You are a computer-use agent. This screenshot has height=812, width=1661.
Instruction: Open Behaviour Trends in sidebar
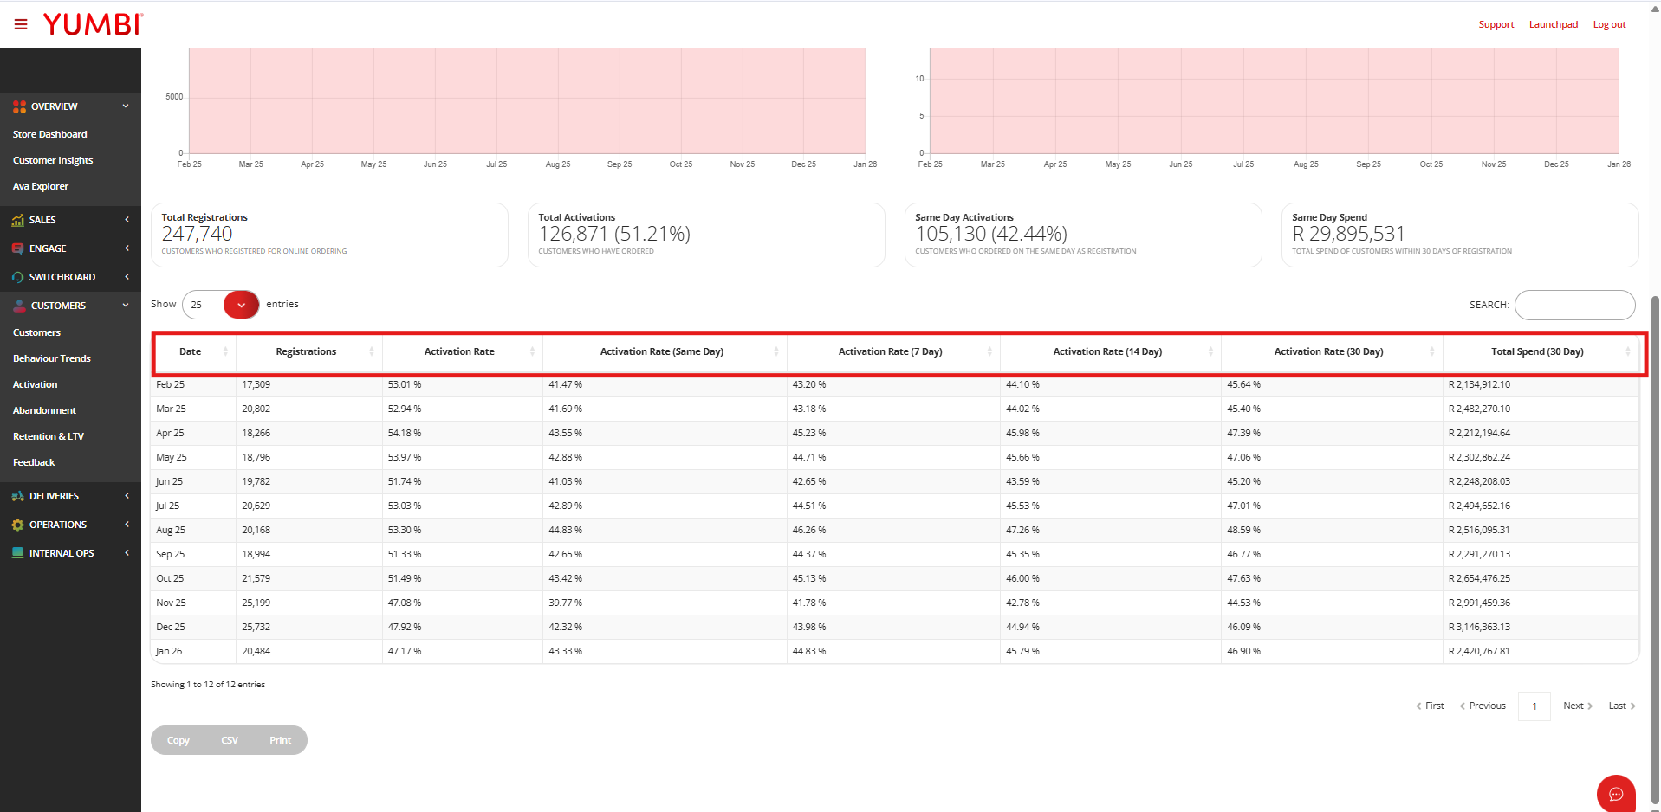(52, 358)
